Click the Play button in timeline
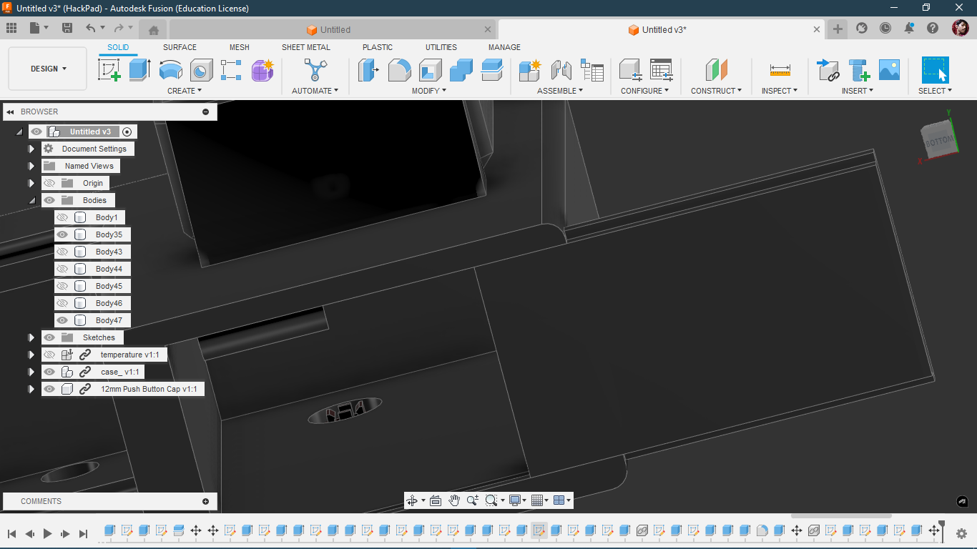 click(48, 533)
